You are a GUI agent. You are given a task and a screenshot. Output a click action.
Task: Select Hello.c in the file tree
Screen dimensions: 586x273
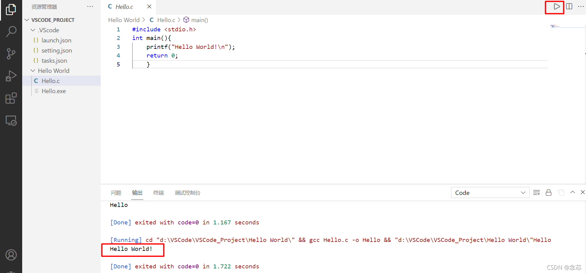pos(62,81)
